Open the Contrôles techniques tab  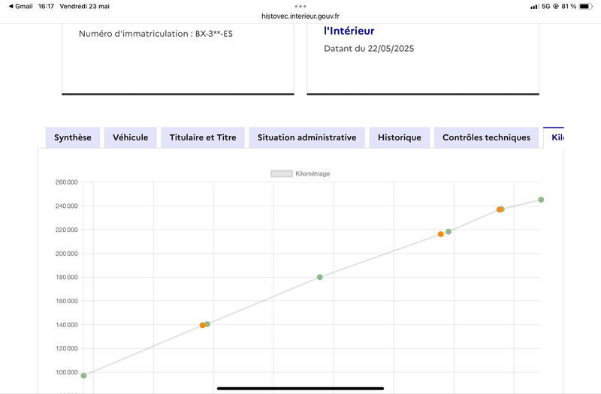(486, 137)
